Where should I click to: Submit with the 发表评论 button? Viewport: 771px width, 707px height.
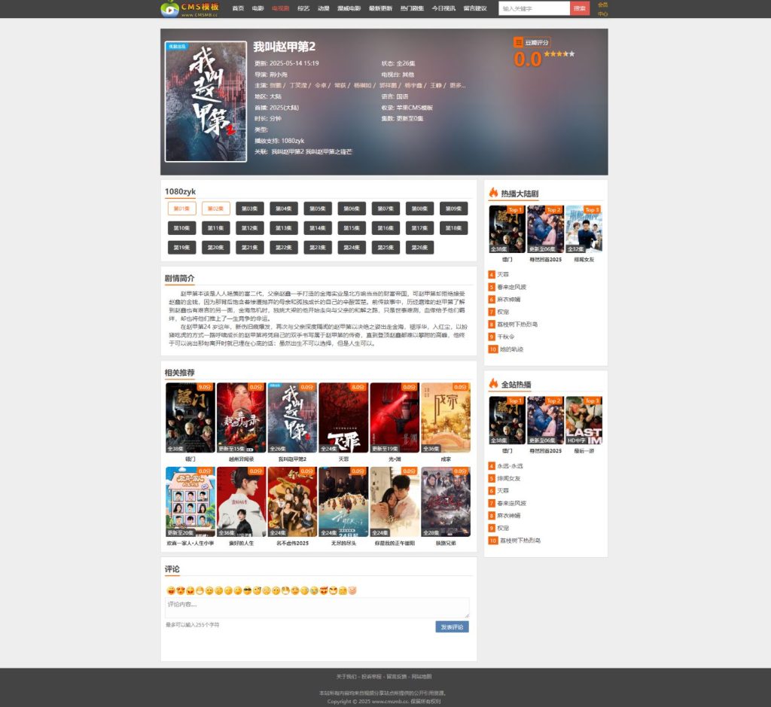[x=452, y=627]
